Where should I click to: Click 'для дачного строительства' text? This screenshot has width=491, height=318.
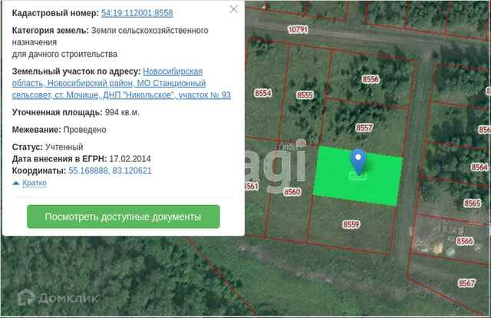point(64,55)
